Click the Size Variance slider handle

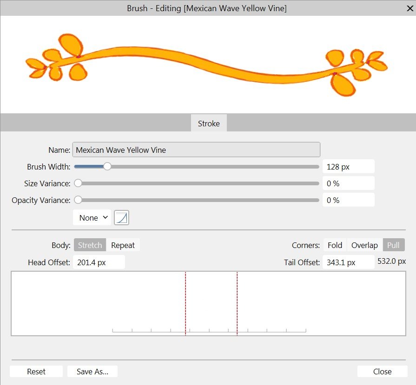pos(78,183)
